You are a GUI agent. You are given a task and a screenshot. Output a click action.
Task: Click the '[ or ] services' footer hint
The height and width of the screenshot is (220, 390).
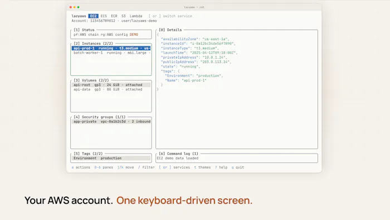pos(174,168)
